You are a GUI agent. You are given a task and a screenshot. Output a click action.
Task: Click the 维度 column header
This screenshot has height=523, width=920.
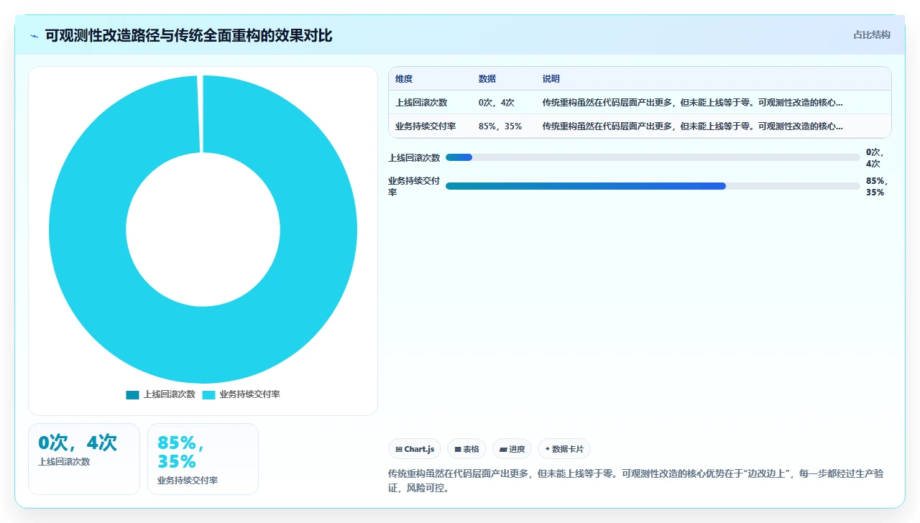pyautogui.click(x=404, y=79)
